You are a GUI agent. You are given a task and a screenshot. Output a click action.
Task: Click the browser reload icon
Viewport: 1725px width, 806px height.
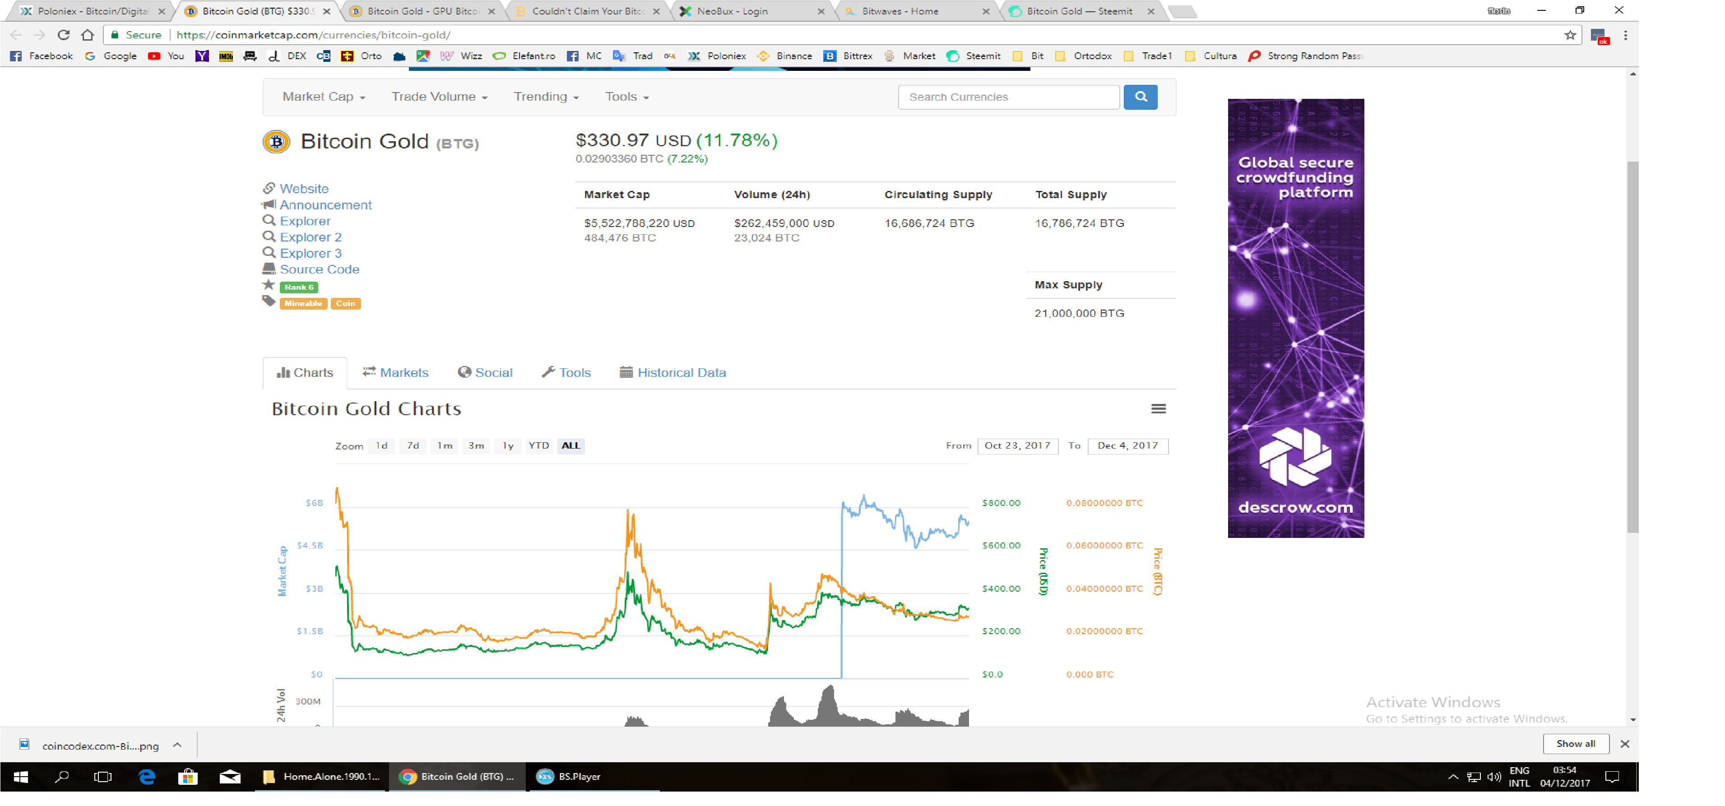[x=64, y=35]
